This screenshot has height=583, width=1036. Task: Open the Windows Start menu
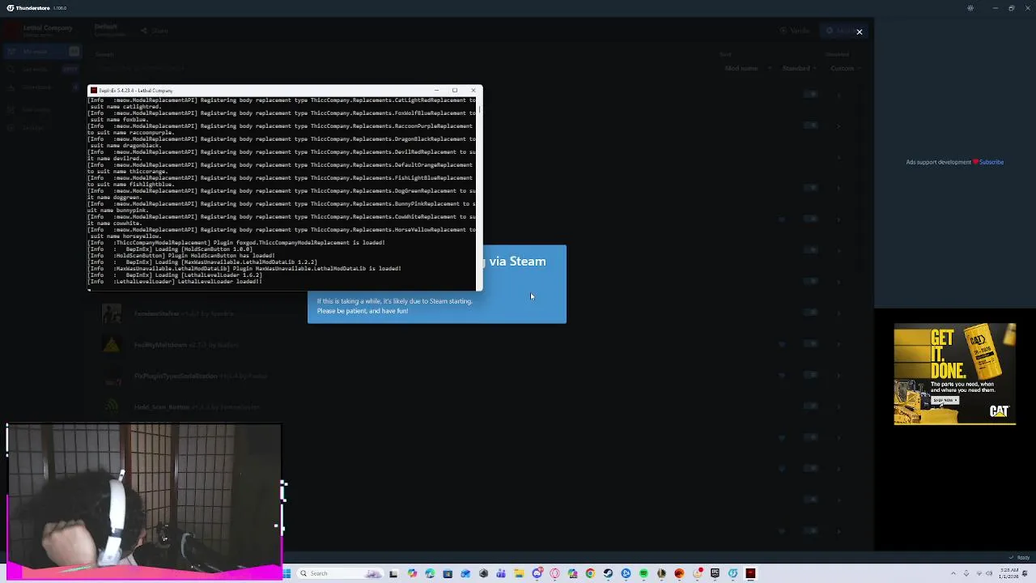pos(287,573)
